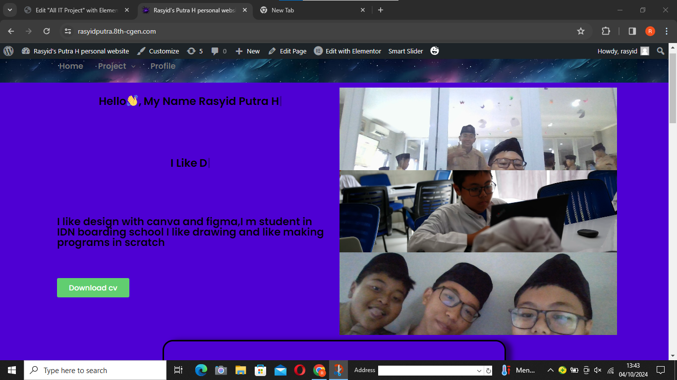Open the Chrome extensions puzzle icon
The width and height of the screenshot is (677, 380).
[606, 31]
